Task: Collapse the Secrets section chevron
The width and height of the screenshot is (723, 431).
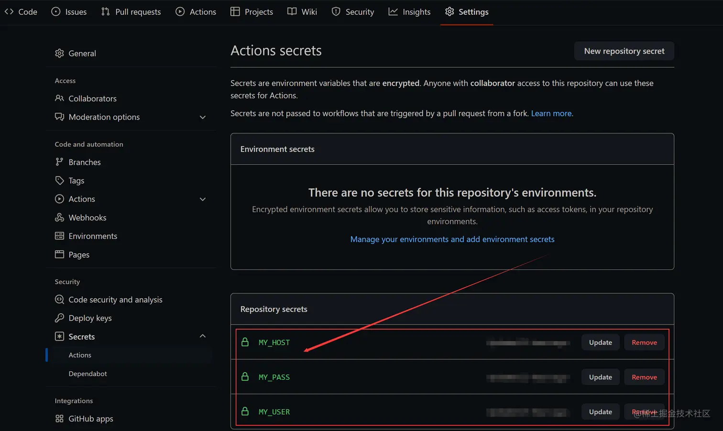Action: 203,336
